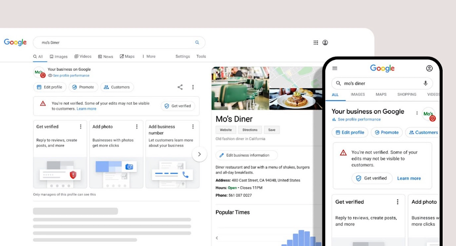
Task: Open the pancake food photo thumbnail
Action: click(296, 99)
